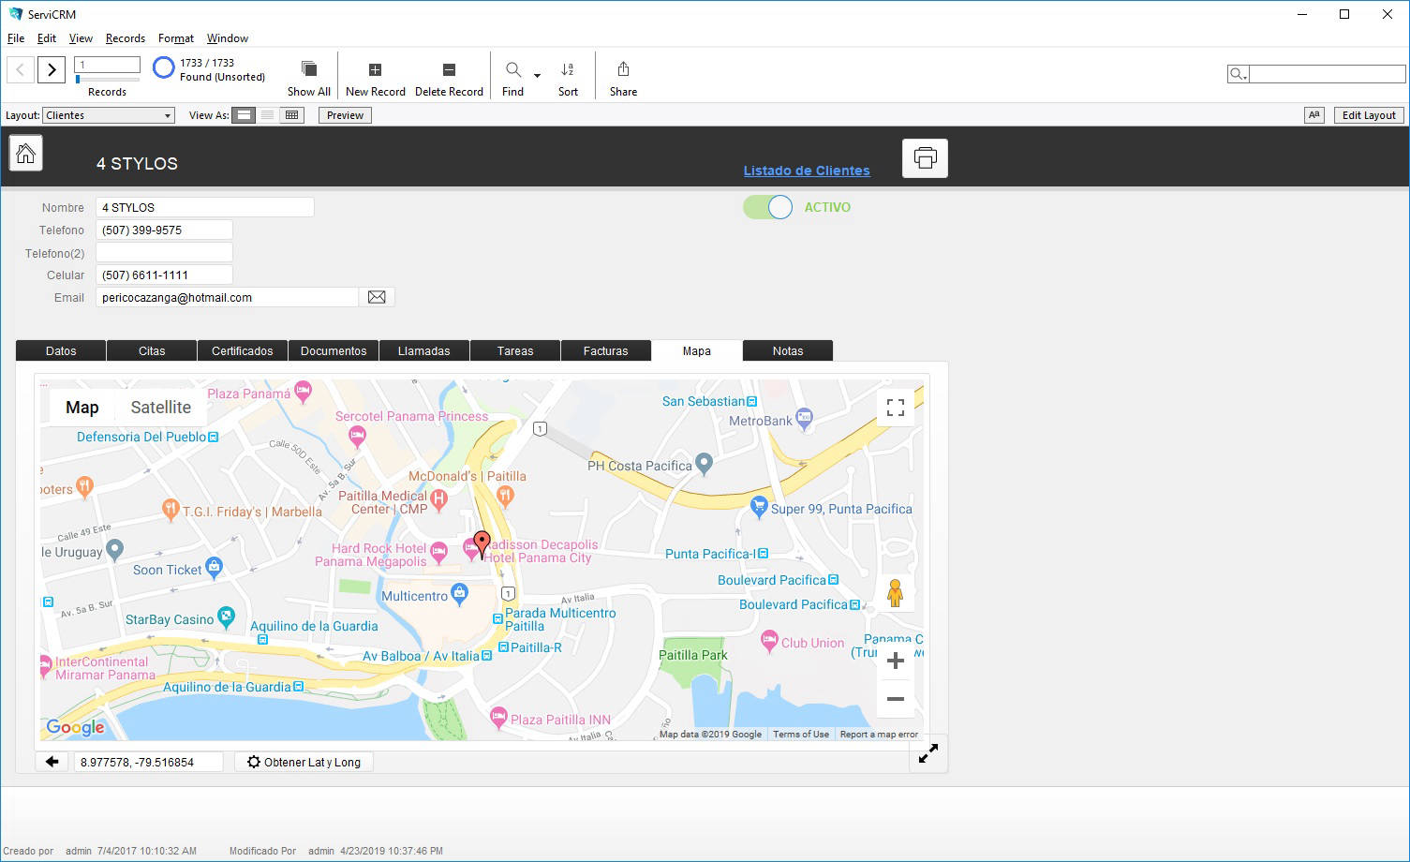Zoom out the map with minus

pyautogui.click(x=896, y=699)
